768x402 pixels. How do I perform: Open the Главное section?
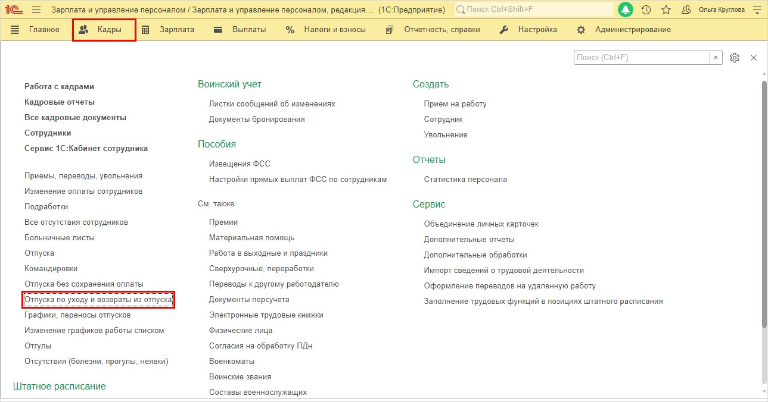tap(35, 30)
